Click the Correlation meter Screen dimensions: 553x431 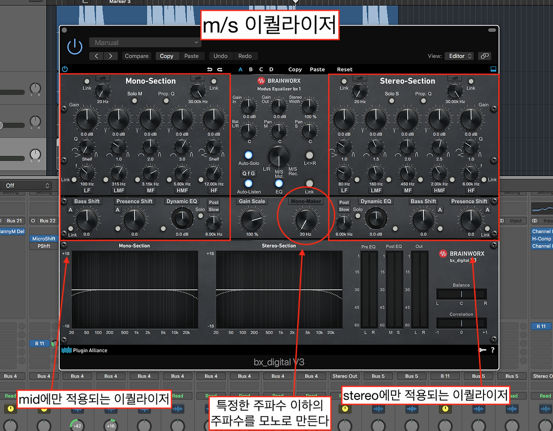461,323
